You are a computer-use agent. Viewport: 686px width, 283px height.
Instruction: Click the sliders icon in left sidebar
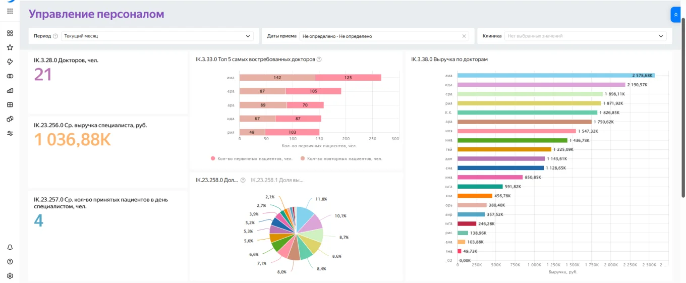click(10, 133)
